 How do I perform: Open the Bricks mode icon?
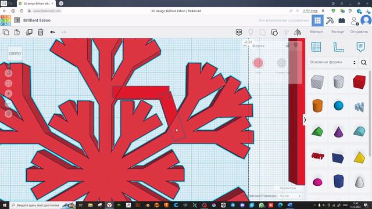(342, 21)
